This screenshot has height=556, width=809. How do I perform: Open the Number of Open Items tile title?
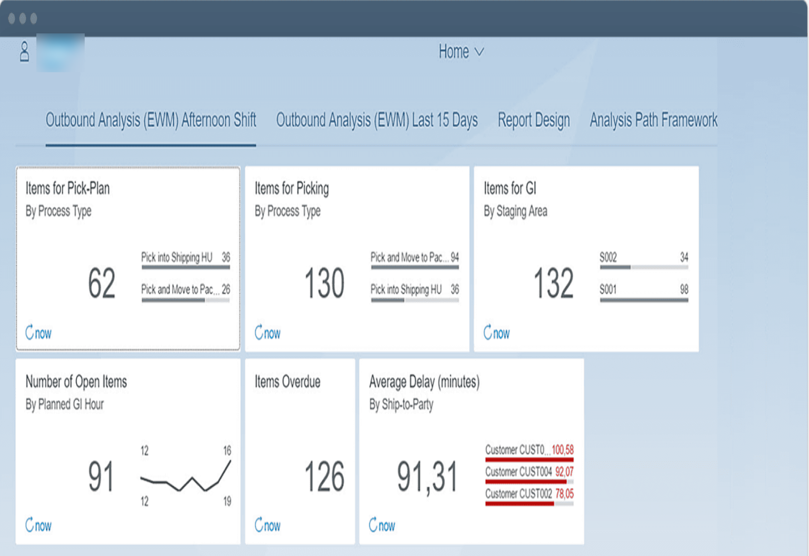point(76,382)
